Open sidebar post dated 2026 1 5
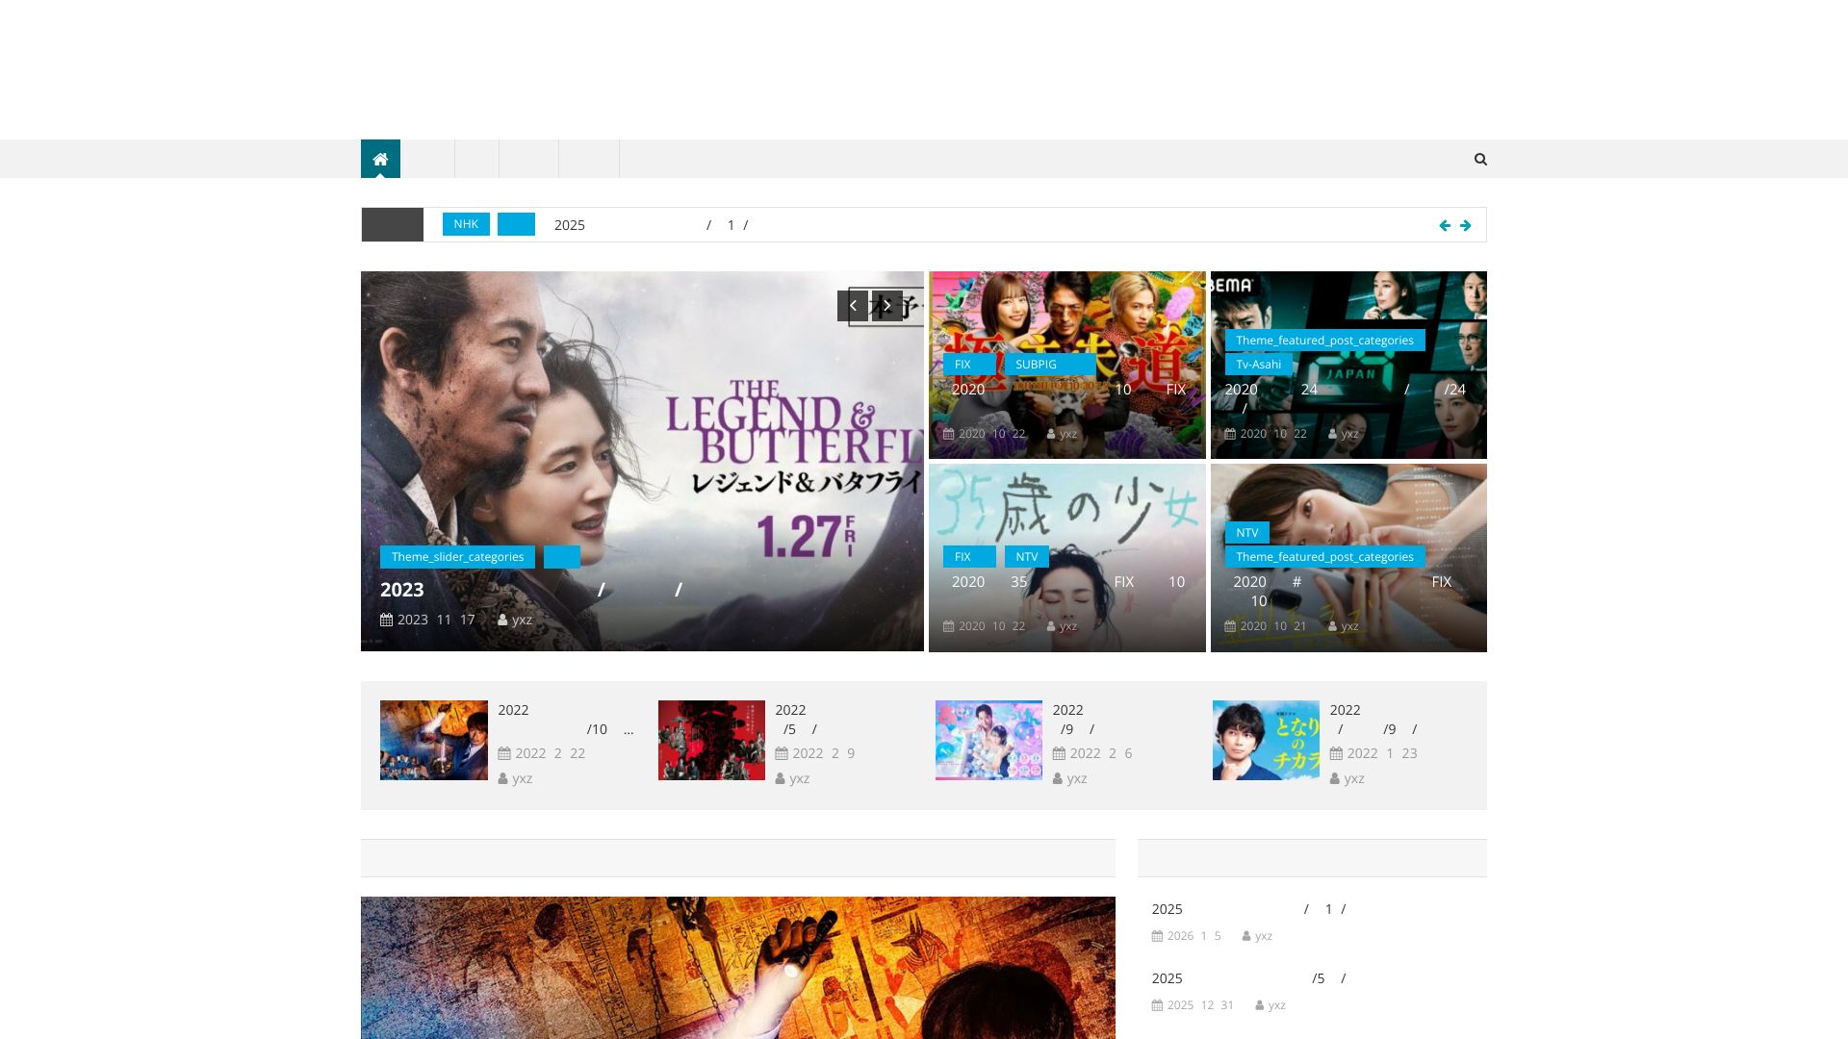This screenshot has height=1039, width=1848. [x=1248, y=909]
